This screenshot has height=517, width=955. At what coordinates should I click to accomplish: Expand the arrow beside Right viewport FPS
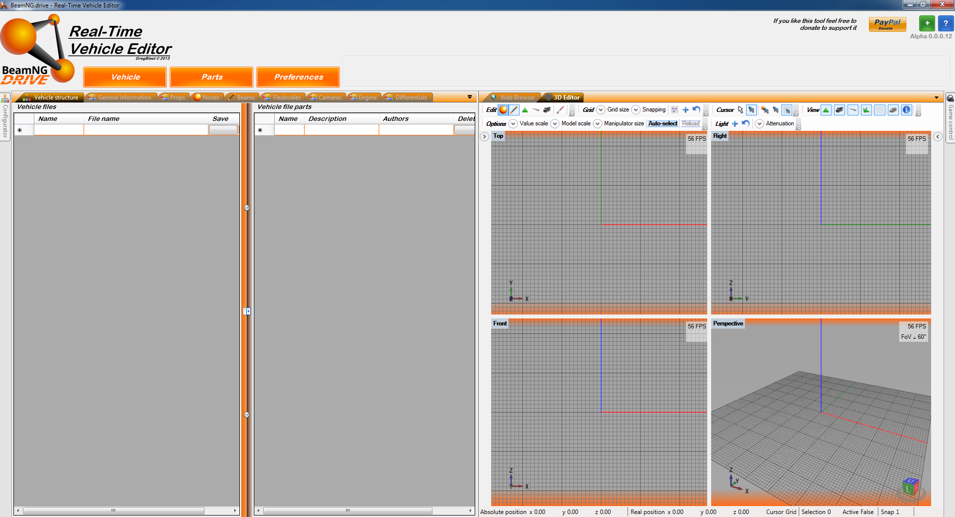(x=938, y=136)
